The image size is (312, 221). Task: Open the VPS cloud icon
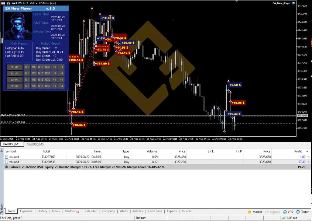pyautogui.click(x=285, y=212)
